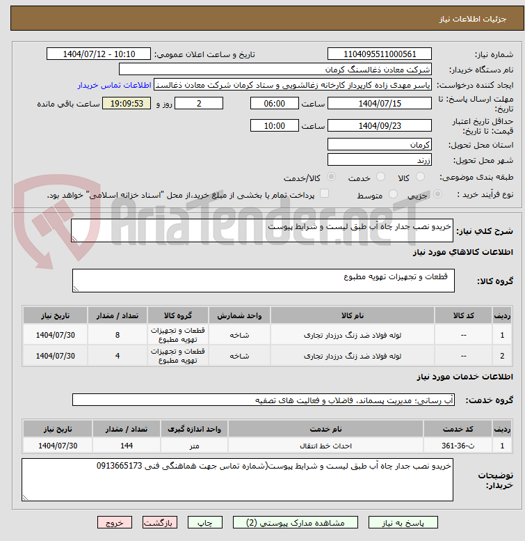Click the announcement date field 1404/07/12 - 10:10
Image resolution: width=525 pixels, height=541 pixels.
[99, 54]
